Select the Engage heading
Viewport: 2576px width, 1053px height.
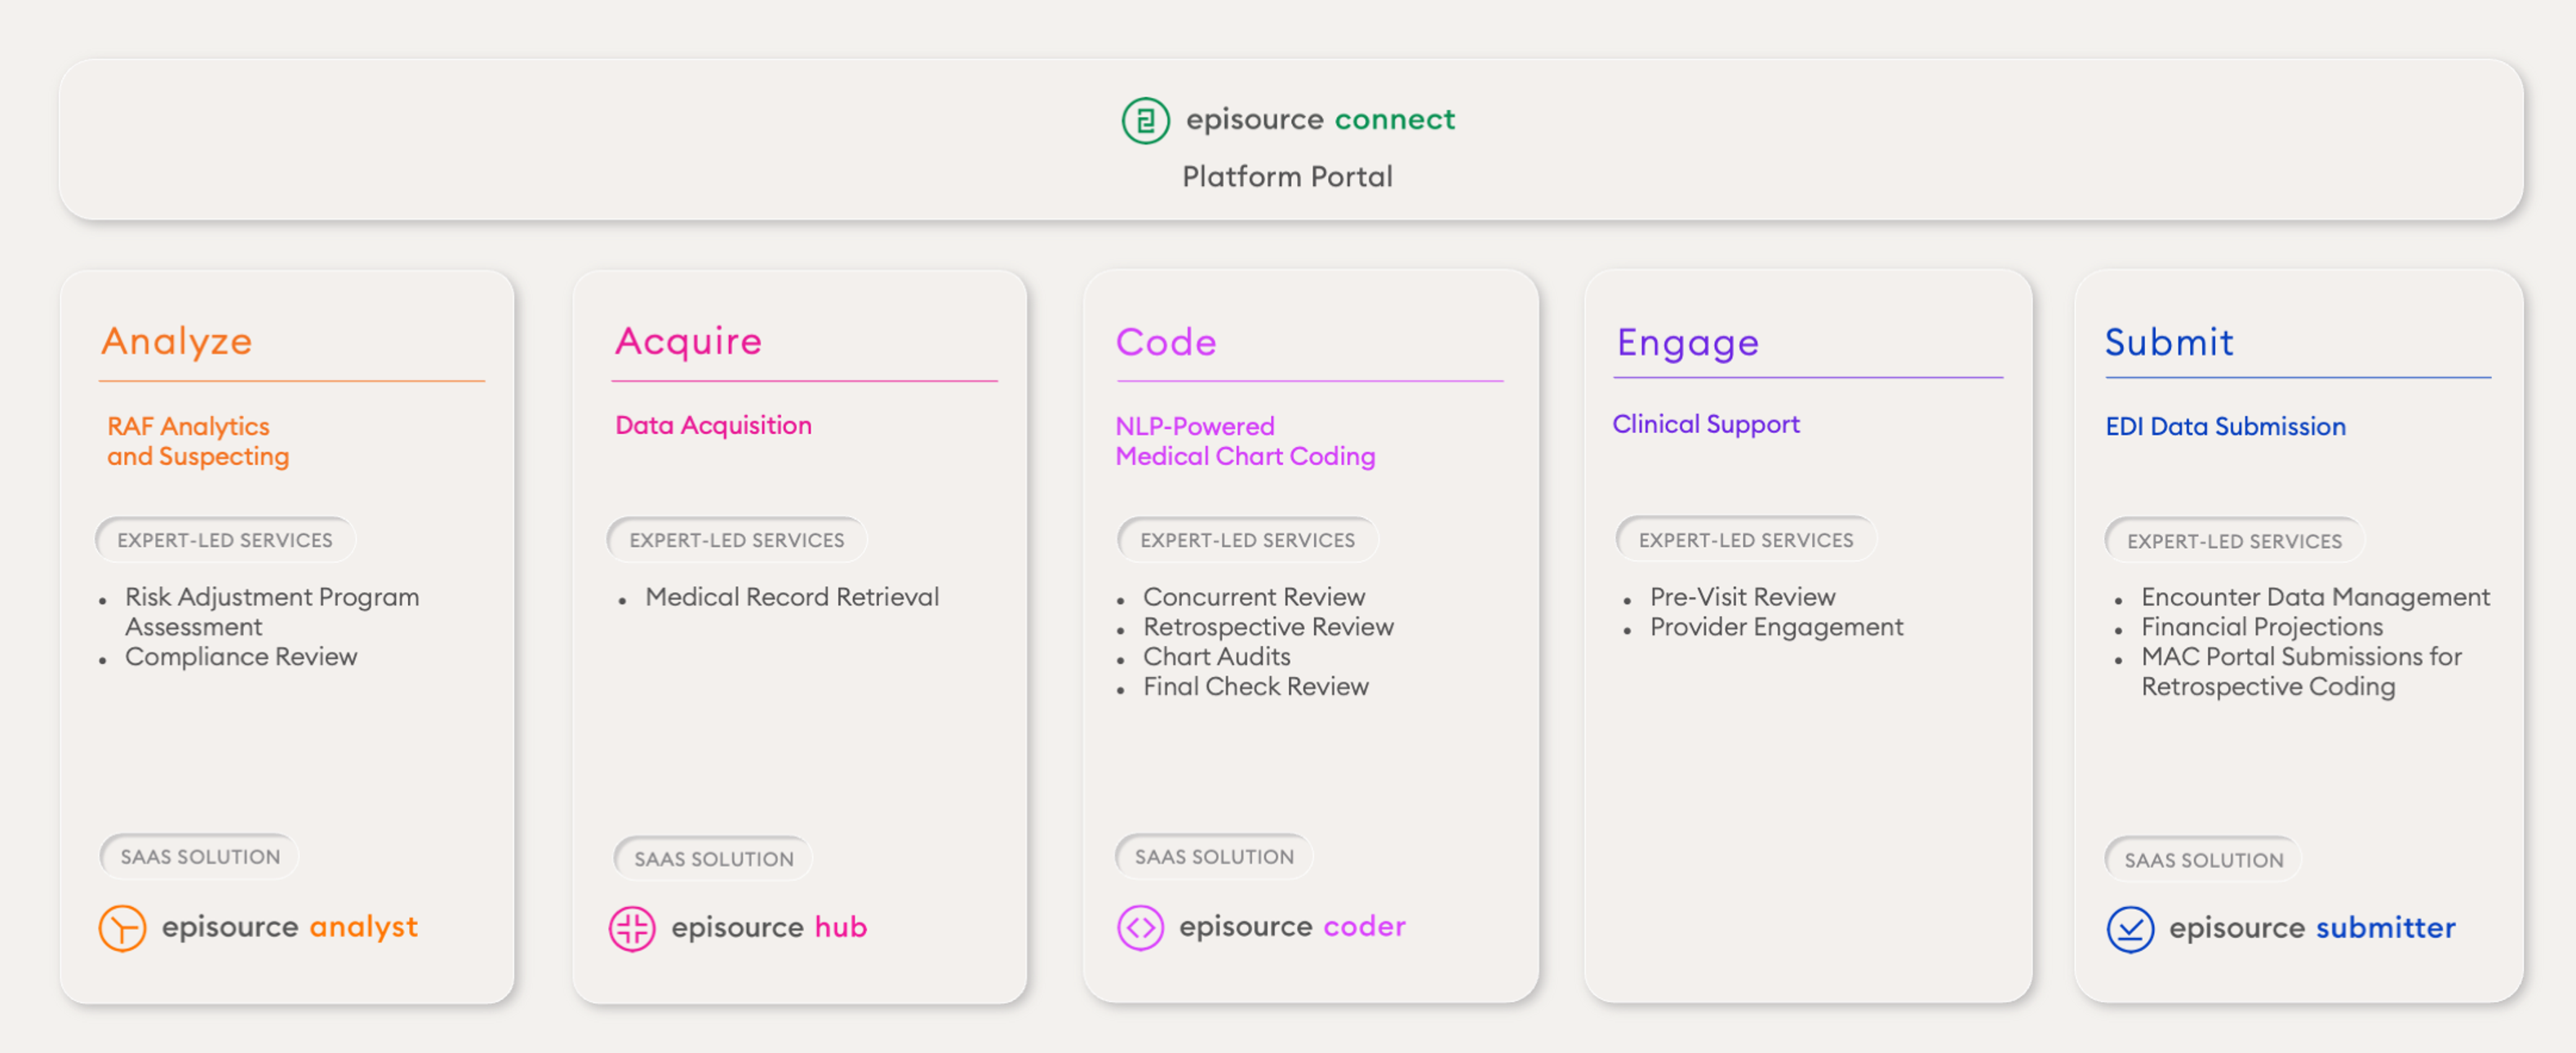[1687, 343]
